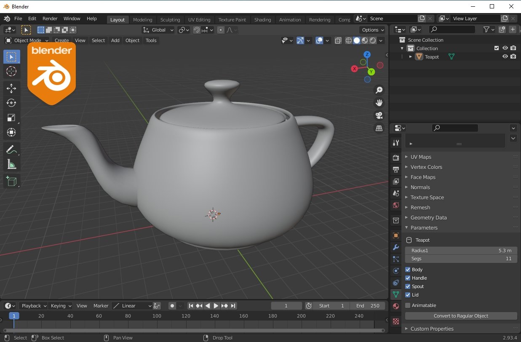The image size is (521, 342).
Task: Expand the Normals section
Action: click(x=420, y=187)
